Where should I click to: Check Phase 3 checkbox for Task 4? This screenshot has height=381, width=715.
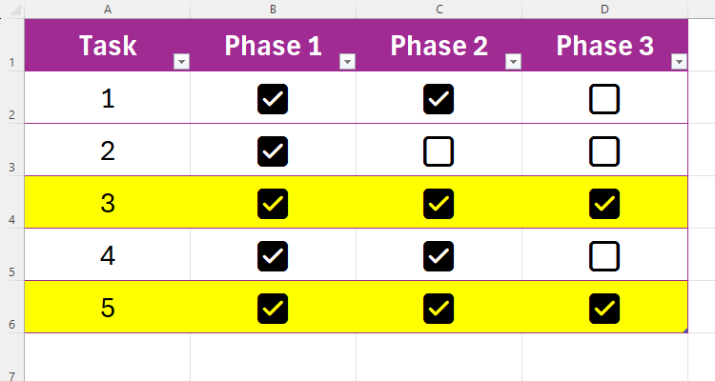point(604,255)
